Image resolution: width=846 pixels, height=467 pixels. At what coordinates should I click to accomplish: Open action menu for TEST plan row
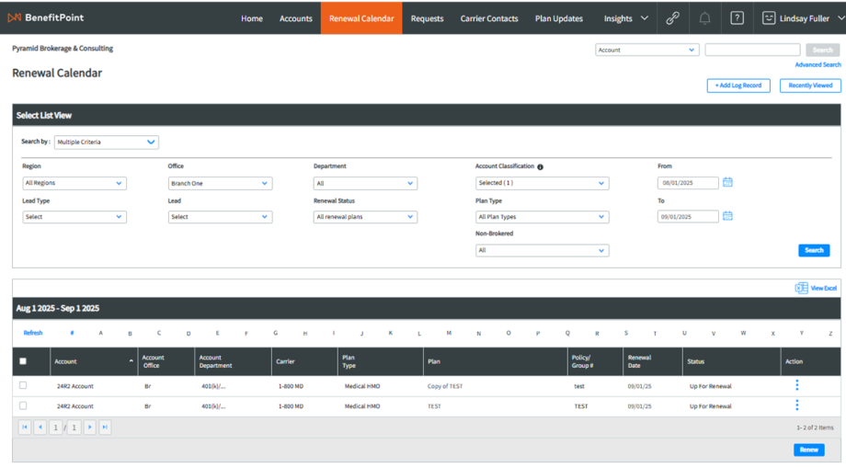coord(797,405)
